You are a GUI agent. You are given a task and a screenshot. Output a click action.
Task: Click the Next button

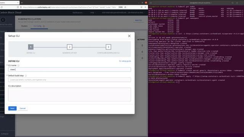point(12,108)
